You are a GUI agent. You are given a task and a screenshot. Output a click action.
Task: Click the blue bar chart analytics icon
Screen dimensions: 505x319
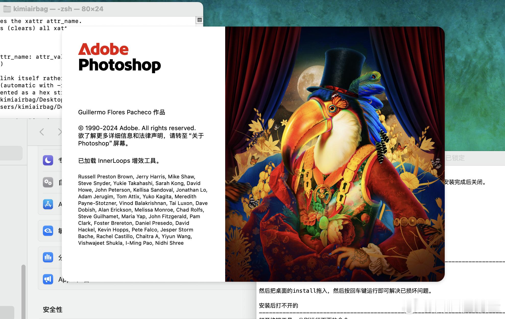coord(48,257)
